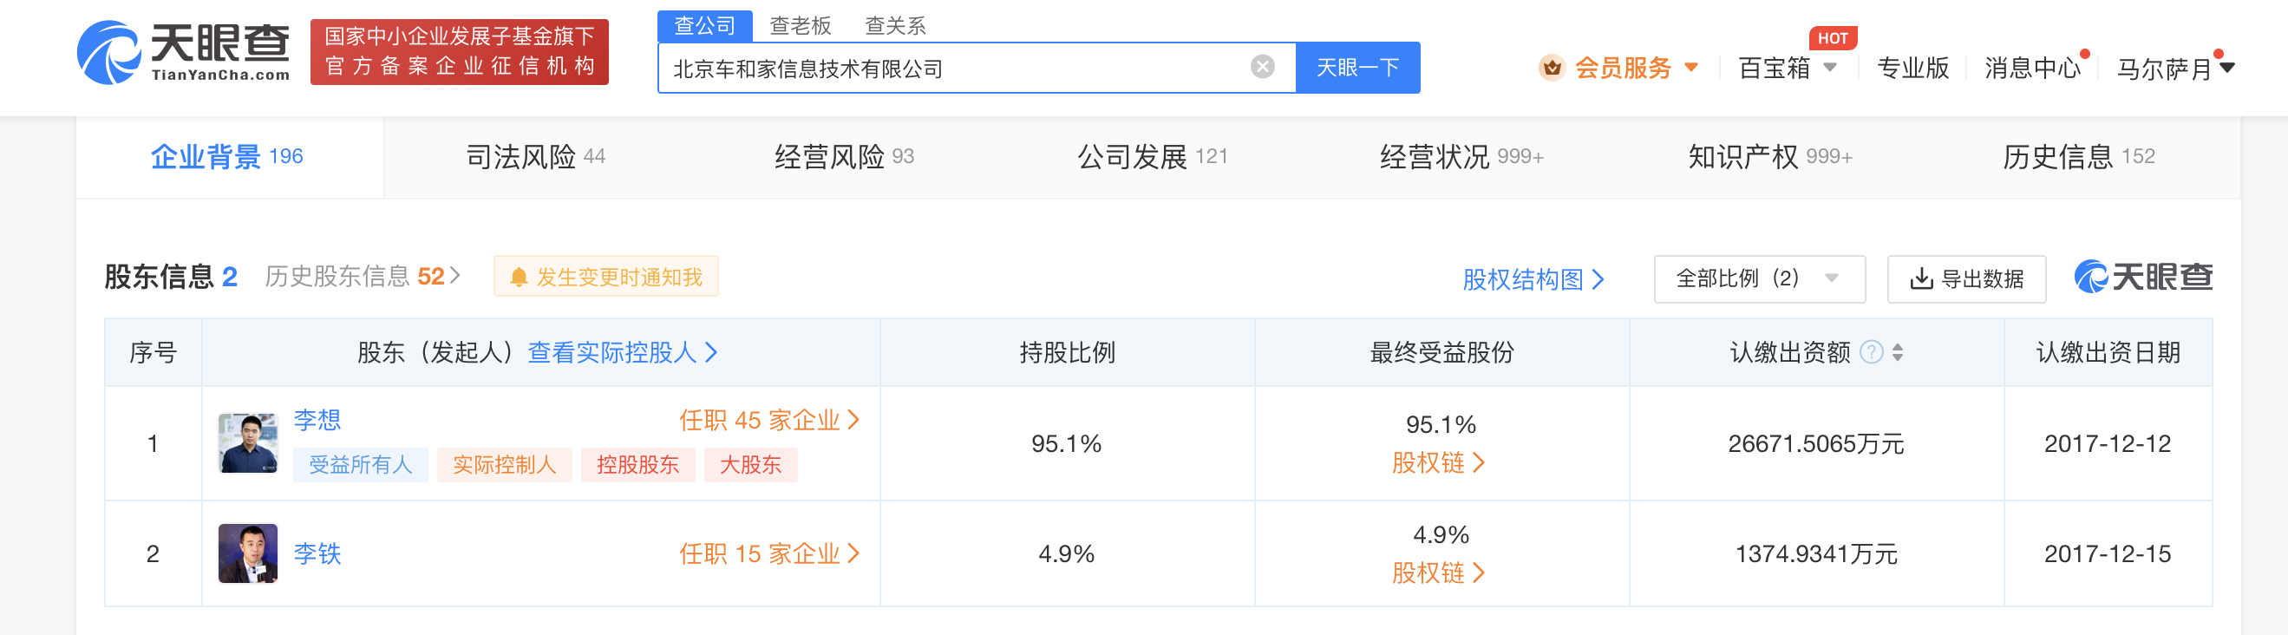The height and width of the screenshot is (635, 2288).
Task: Switch to 查老板 search tab
Action: (x=800, y=26)
